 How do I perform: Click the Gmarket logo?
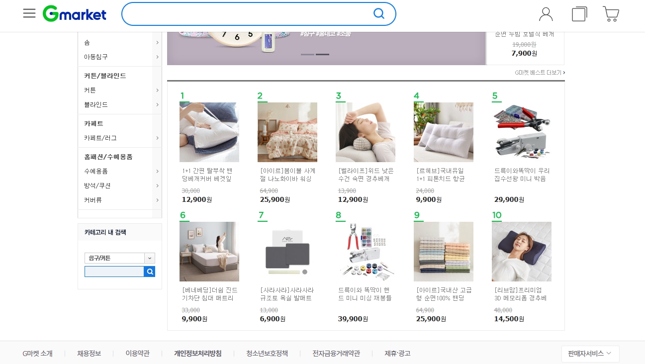[74, 13]
